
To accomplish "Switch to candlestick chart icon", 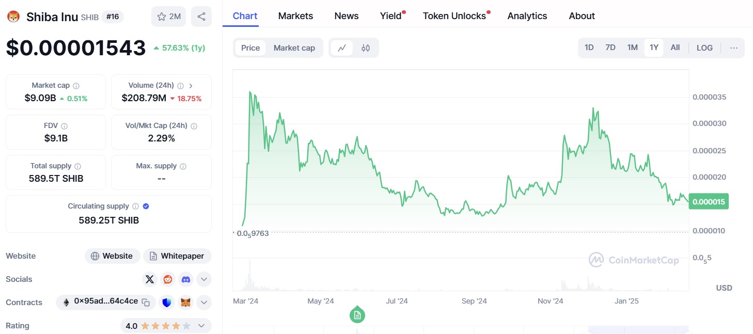I will coord(366,48).
